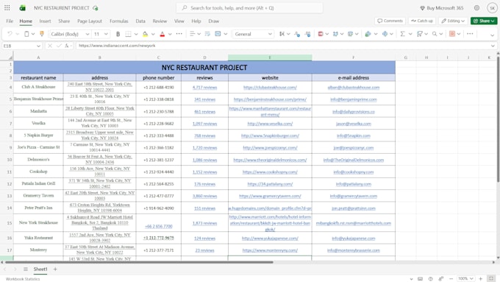Viewport: 500px width, 282px height.
Task: Click the conditional formatting icon
Action: pyautogui.click(x=321, y=34)
